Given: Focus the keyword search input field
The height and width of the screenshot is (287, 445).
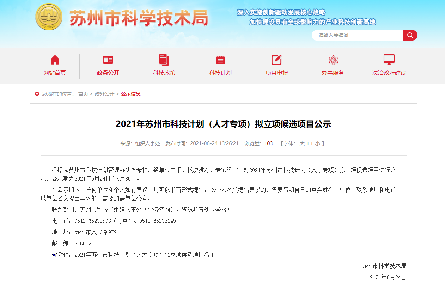Looking at the screenshot, I should coord(358,35).
